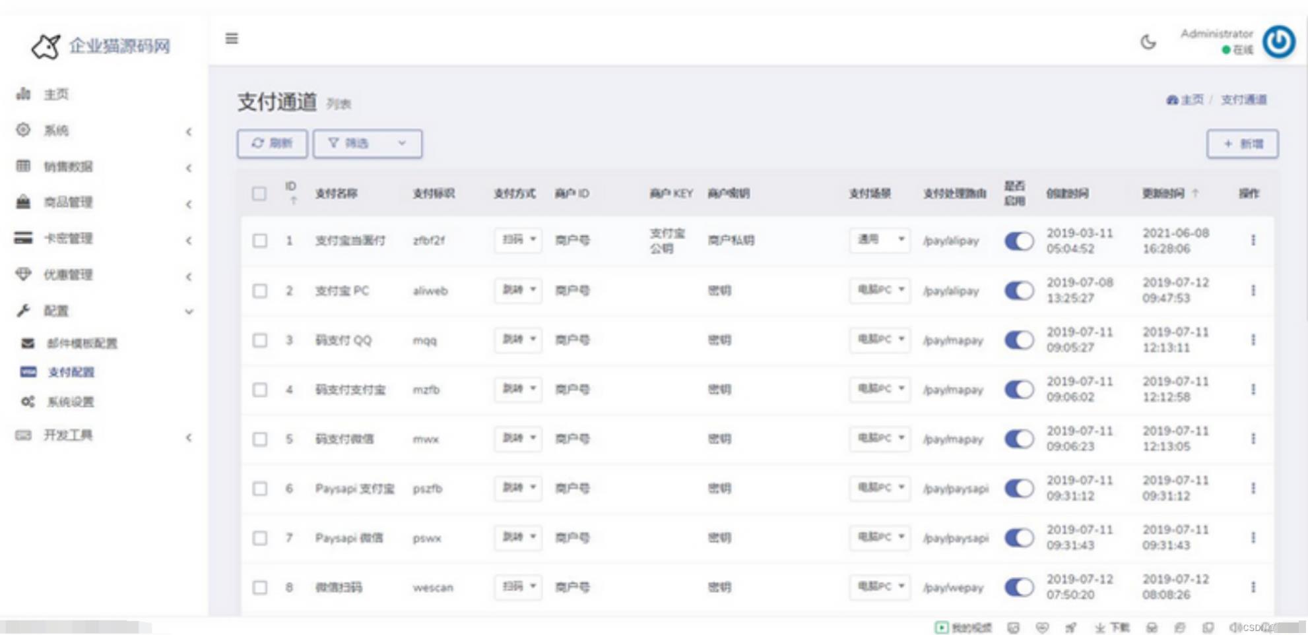Collapse 配置 sidebar menu

pyautogui.click(x=106, y=311)
